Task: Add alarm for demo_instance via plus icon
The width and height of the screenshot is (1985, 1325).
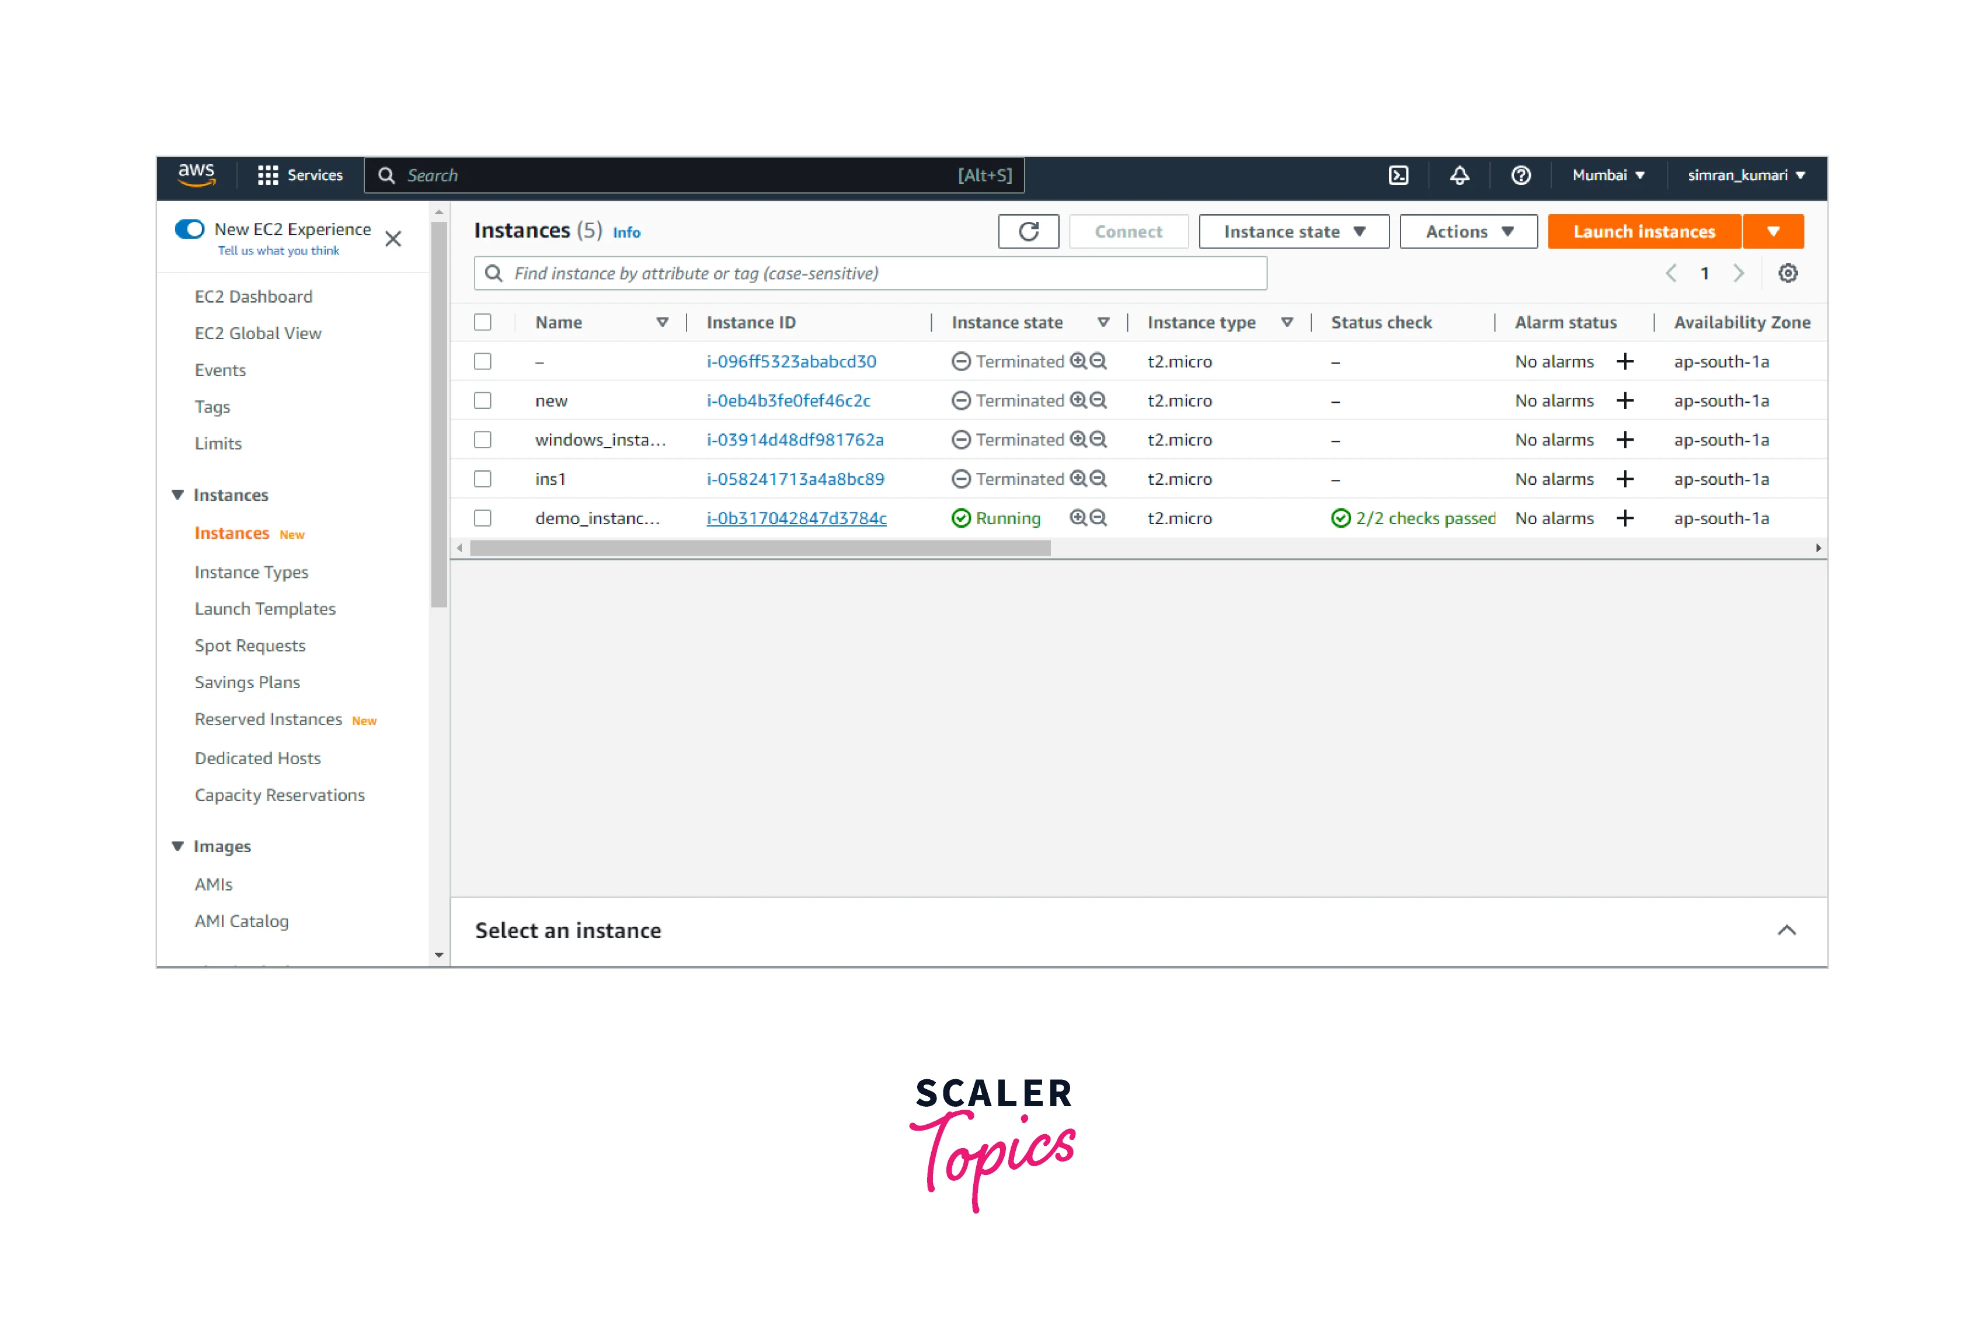Action: pos(1625,518)
